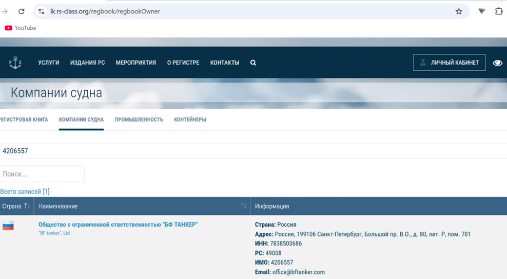507x279 pixels.
Task: Select the КОМПАНИИ СУДНА tab
Action: coord(81,119)
